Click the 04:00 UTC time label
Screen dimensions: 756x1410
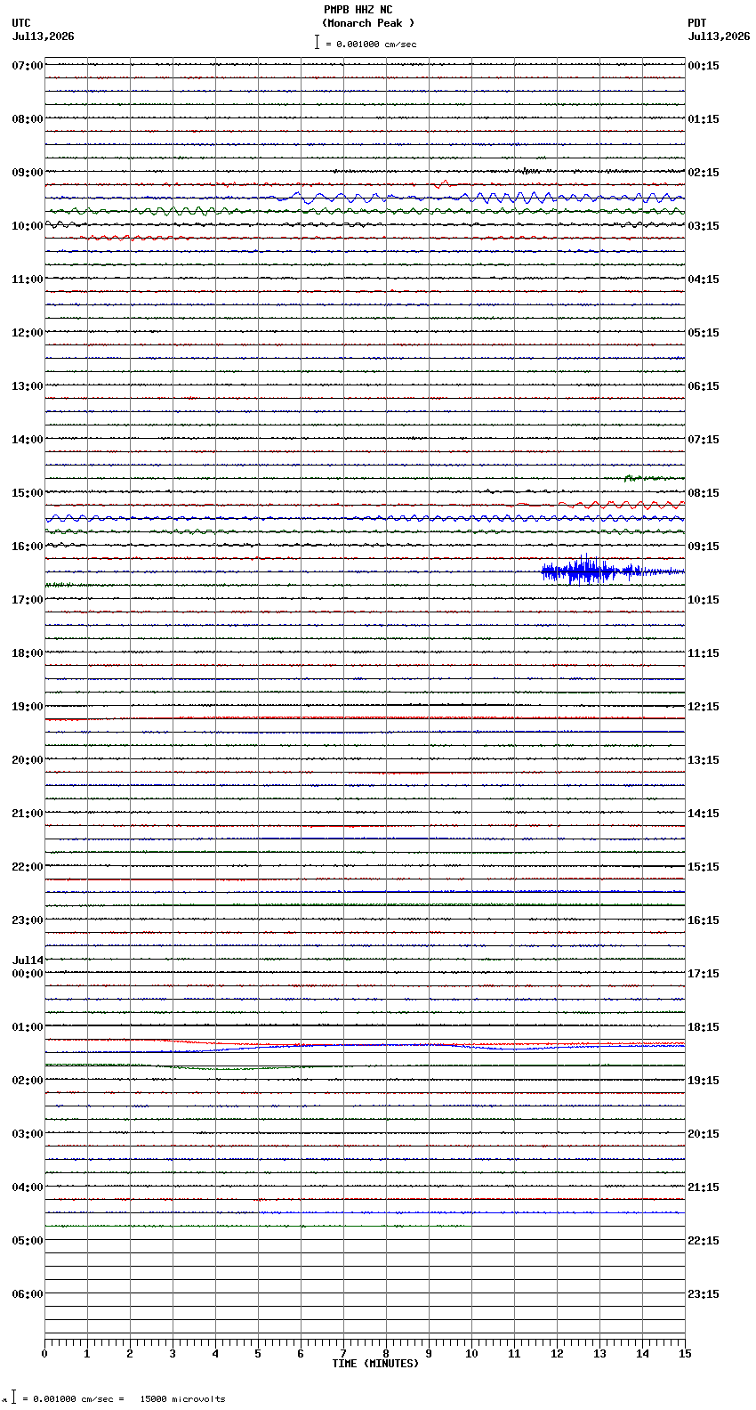tap(28, 1187)
